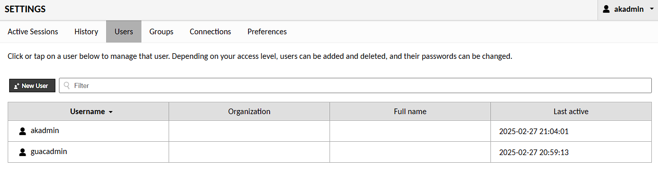Go to the Groups tab
The height and width of the screenshot is (195, 658).
tap(161, 32)
